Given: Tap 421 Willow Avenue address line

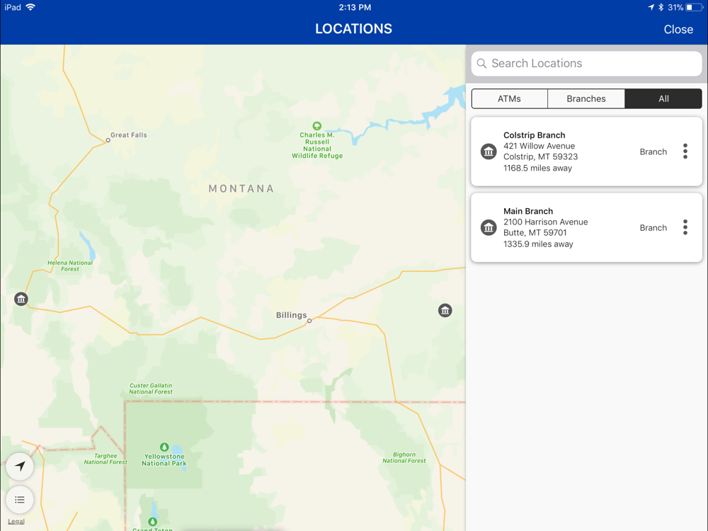Looking at the screenshot, I should coord(539,146).
